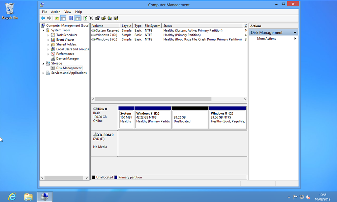Open the Action Center flag tray icon
The height and width of the screenshot is (202, 337).
(295, 197)
